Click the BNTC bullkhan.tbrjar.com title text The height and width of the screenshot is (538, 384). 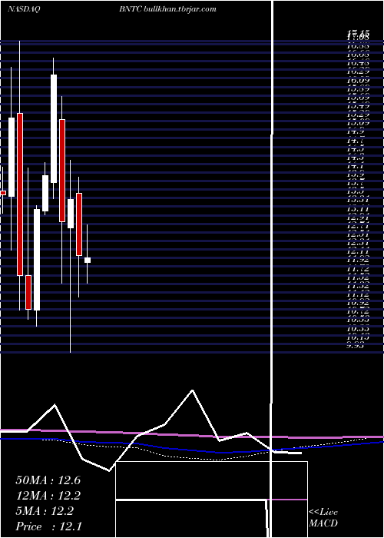(167, 9)
